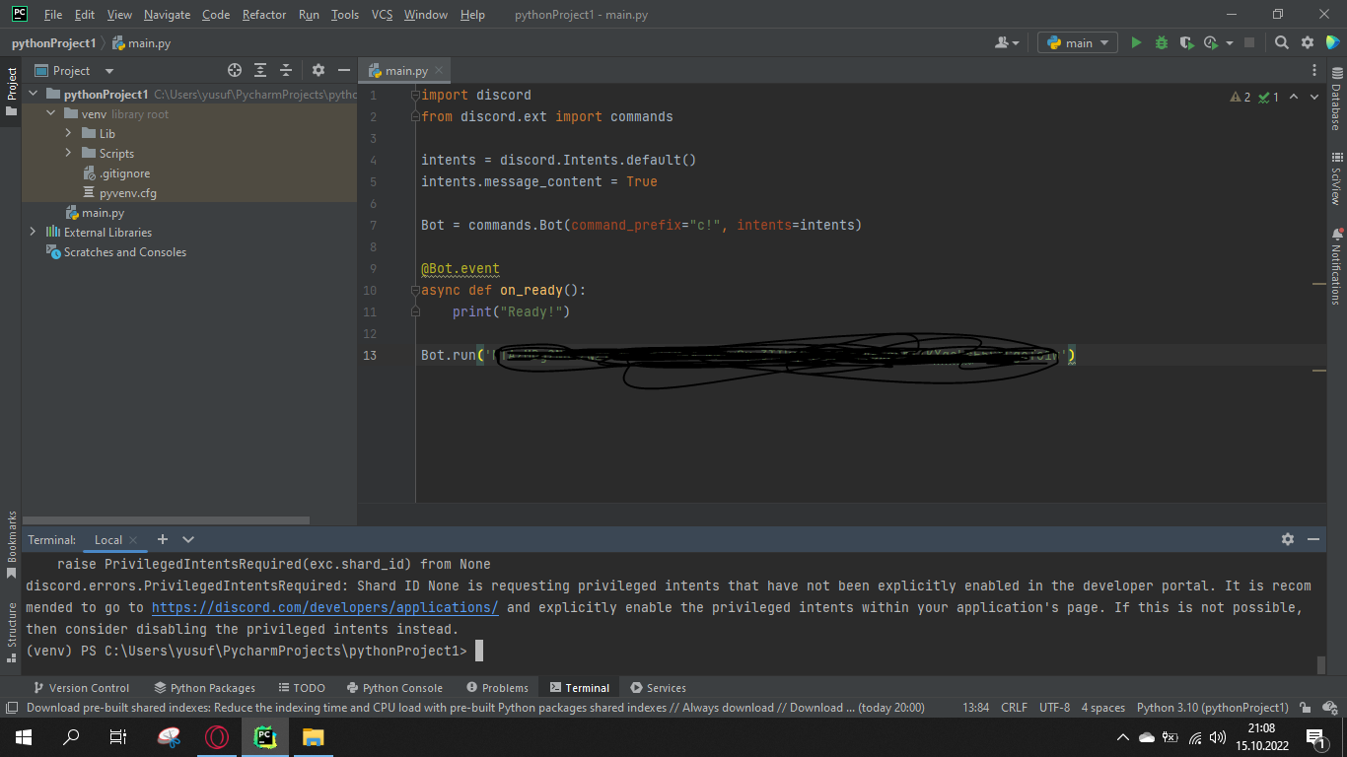Switch to the Python Console tab
The width and height of the screenshot is (1347, 757).
pyautogui.click(x=393, y=688)
